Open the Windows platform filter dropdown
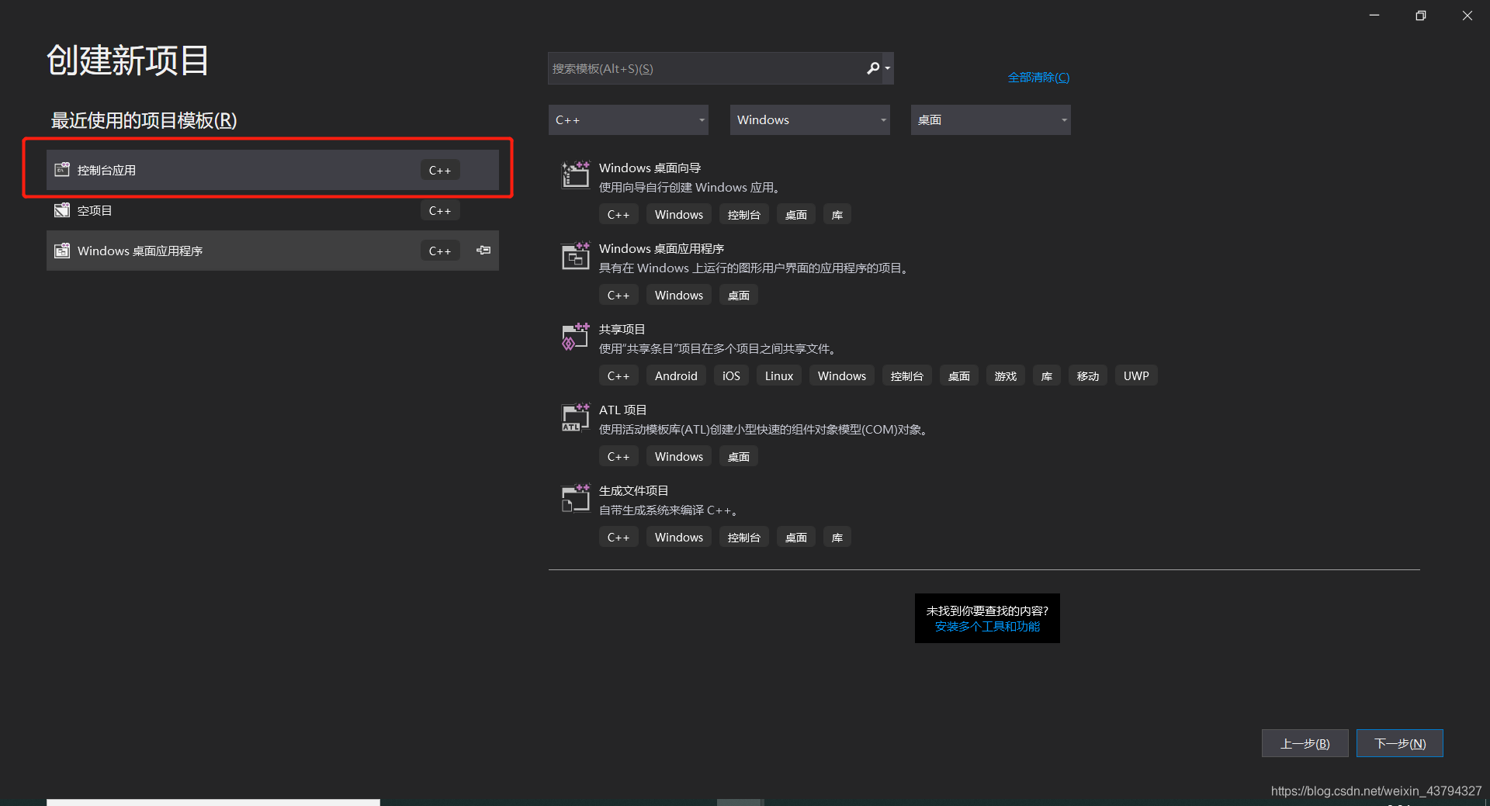This screenshot has height=806, width=1490. 809,119
